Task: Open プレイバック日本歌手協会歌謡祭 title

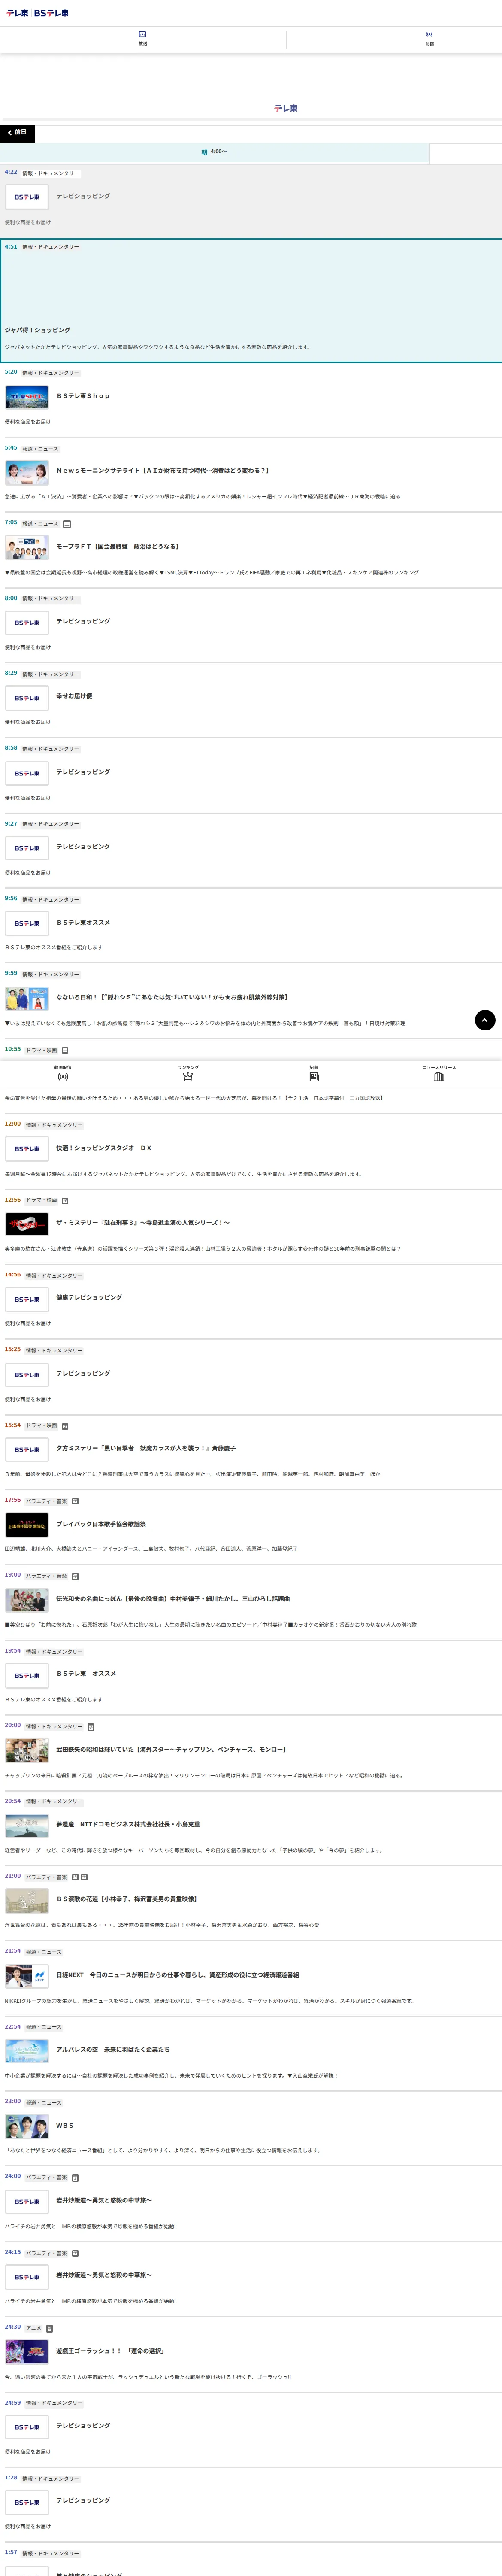Action: tap(101, 1524)
